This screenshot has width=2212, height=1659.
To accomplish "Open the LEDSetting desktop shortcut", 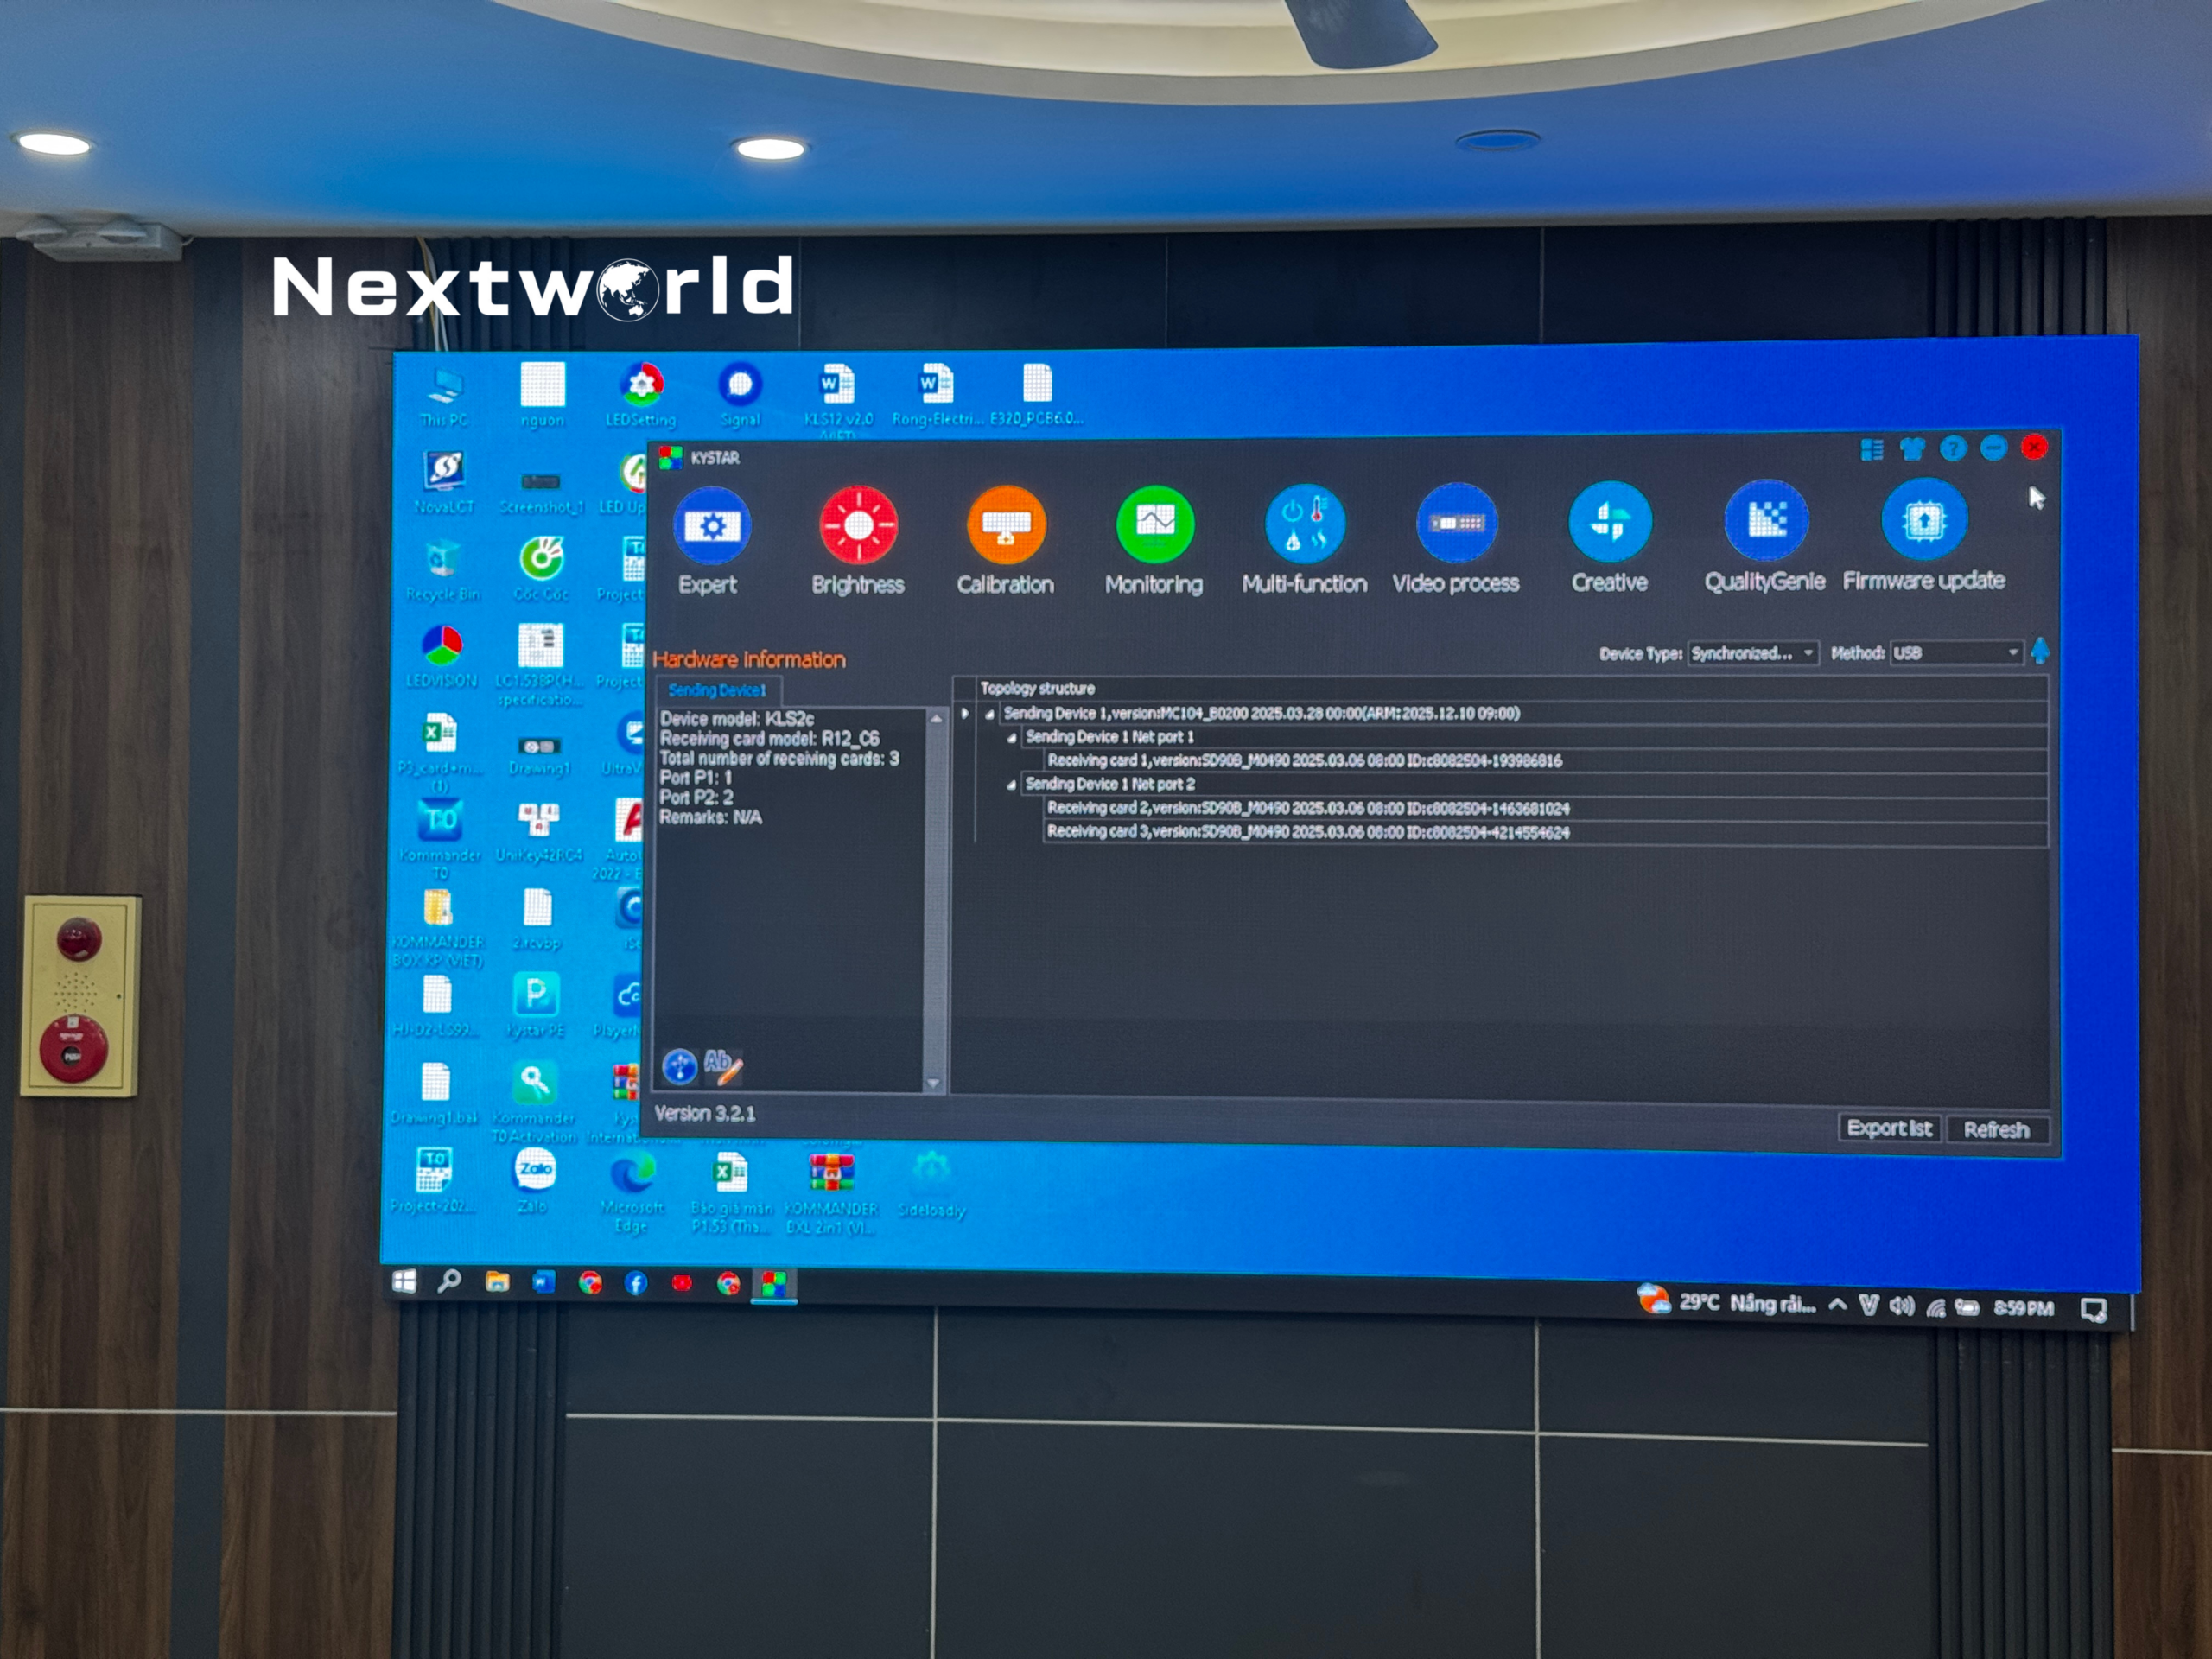I will click(x=641, y=395).
